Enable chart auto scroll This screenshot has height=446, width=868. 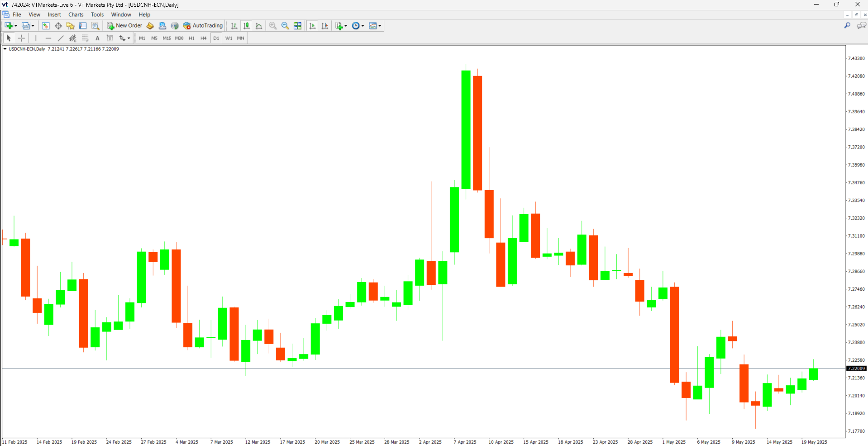tap(312, 26)
